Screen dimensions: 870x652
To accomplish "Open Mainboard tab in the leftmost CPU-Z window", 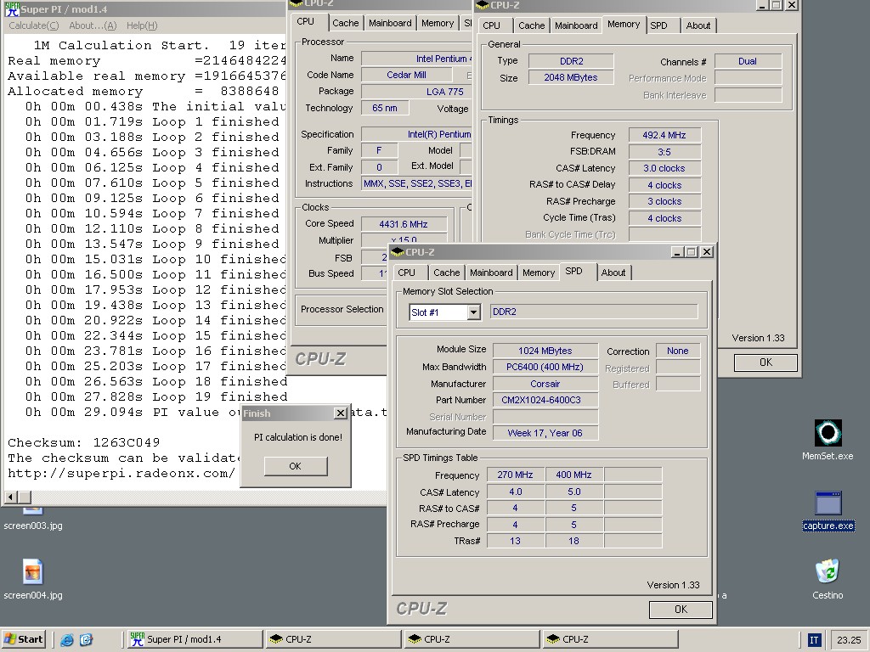I will (390, 23).
